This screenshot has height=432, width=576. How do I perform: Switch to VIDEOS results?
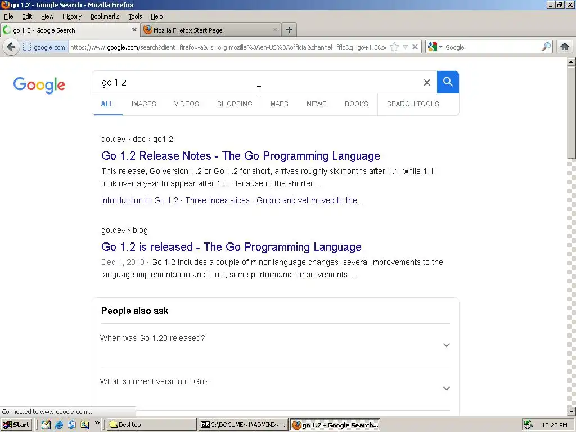(187, 104)
